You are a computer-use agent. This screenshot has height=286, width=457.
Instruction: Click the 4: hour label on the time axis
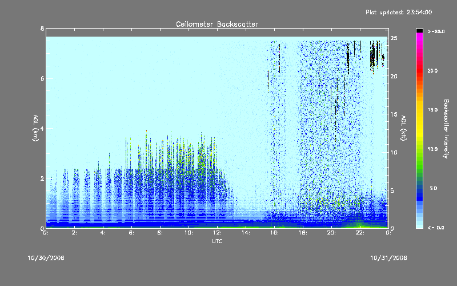103,233
